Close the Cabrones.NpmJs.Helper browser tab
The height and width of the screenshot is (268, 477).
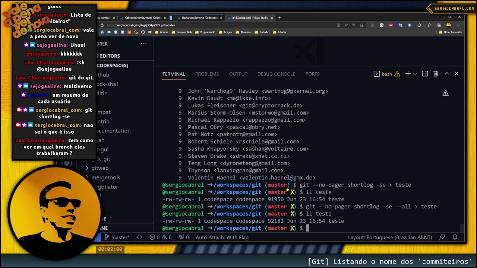tap(165, 17)
